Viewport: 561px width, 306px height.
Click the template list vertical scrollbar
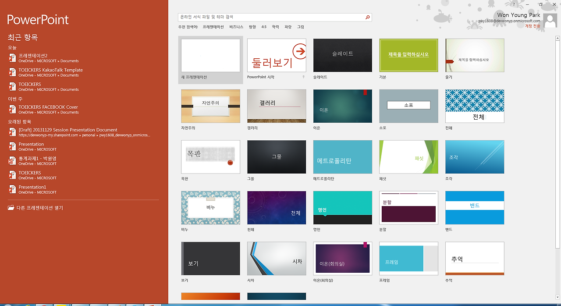(557, 145)
